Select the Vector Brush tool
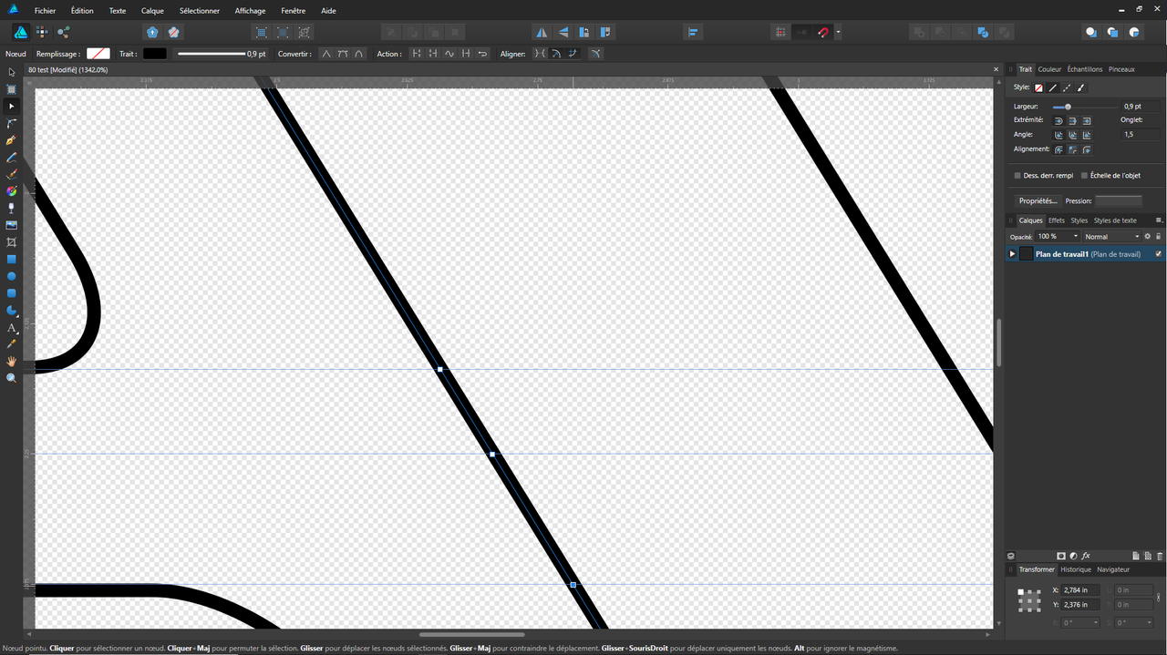Viewport: 1167px width, 655px height. point(12,174)
